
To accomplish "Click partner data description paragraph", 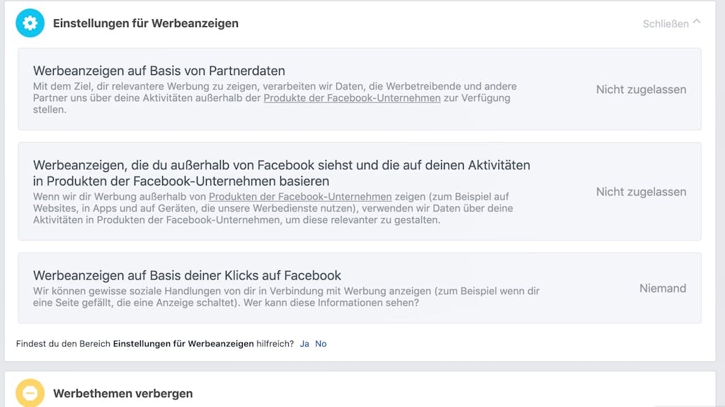I will coord(275,98).
